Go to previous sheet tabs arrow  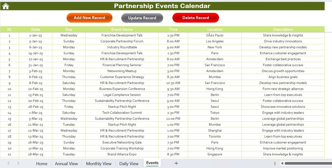pos(9,163)
